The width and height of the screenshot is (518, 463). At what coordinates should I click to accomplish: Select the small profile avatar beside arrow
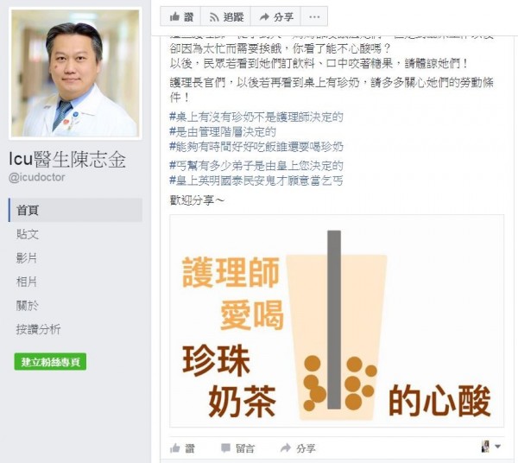click(x=485, y=447)
